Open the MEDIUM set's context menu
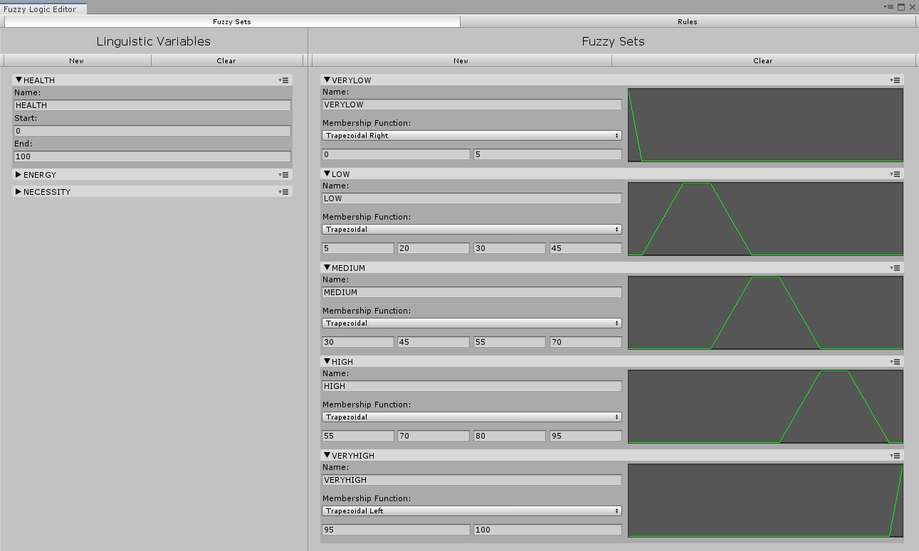The width and height of the screenshot is (919, 551). pos(895,267)
